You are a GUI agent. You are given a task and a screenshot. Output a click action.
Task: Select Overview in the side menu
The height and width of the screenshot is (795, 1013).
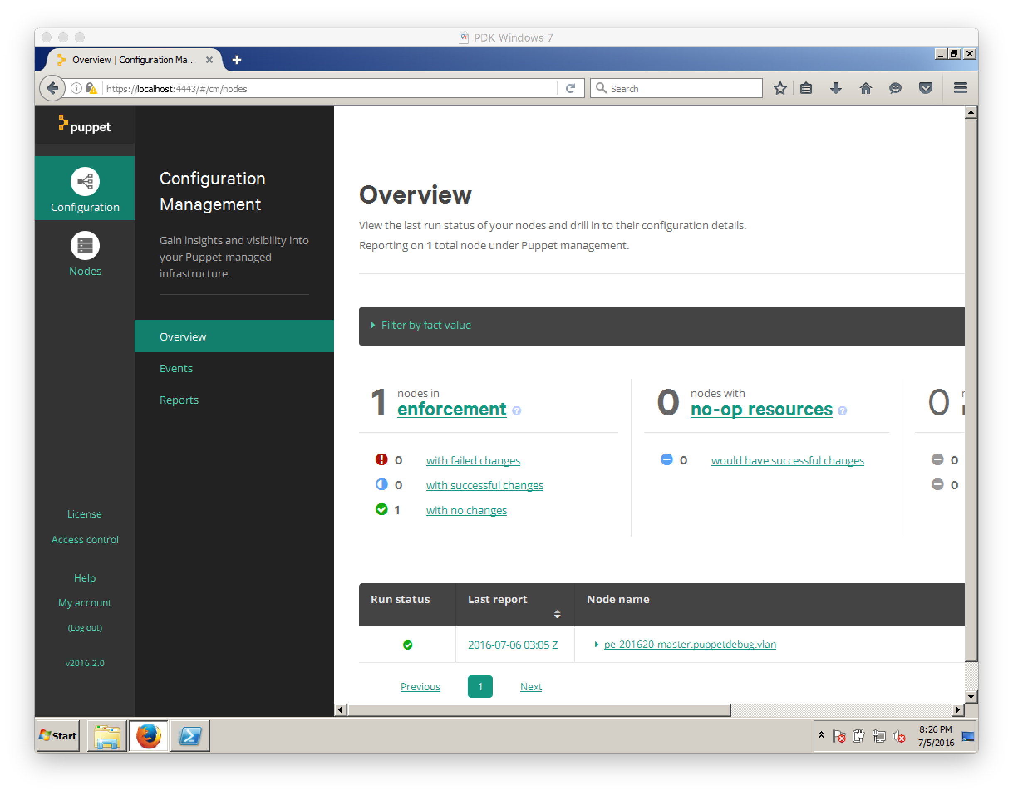(234, 336)
